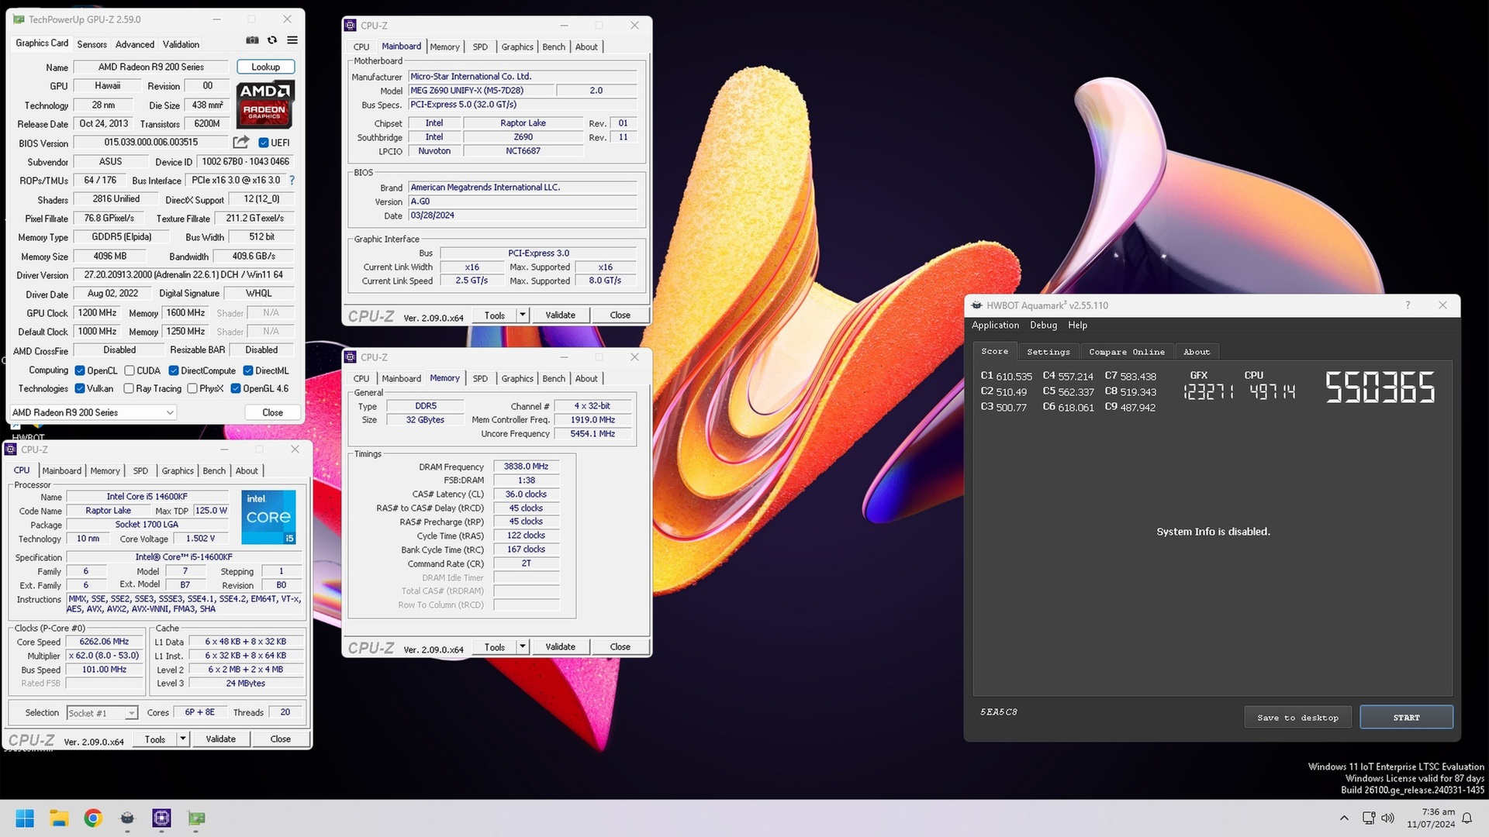Switch to CPU-Z via taskbar icon
1489x837 pixels.
[161, 818]
